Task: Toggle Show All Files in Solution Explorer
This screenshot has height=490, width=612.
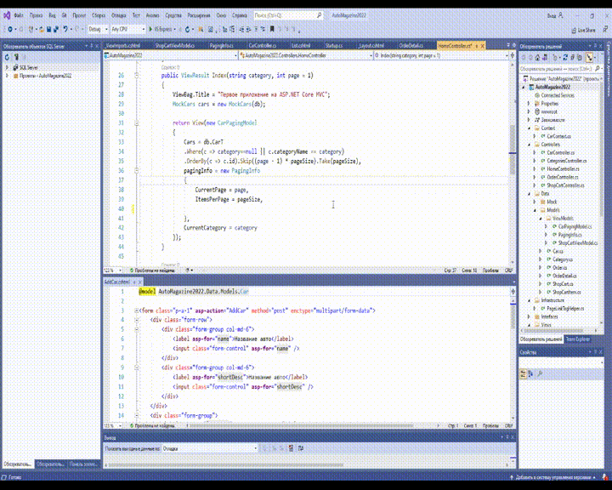Action: coord(580,58)
